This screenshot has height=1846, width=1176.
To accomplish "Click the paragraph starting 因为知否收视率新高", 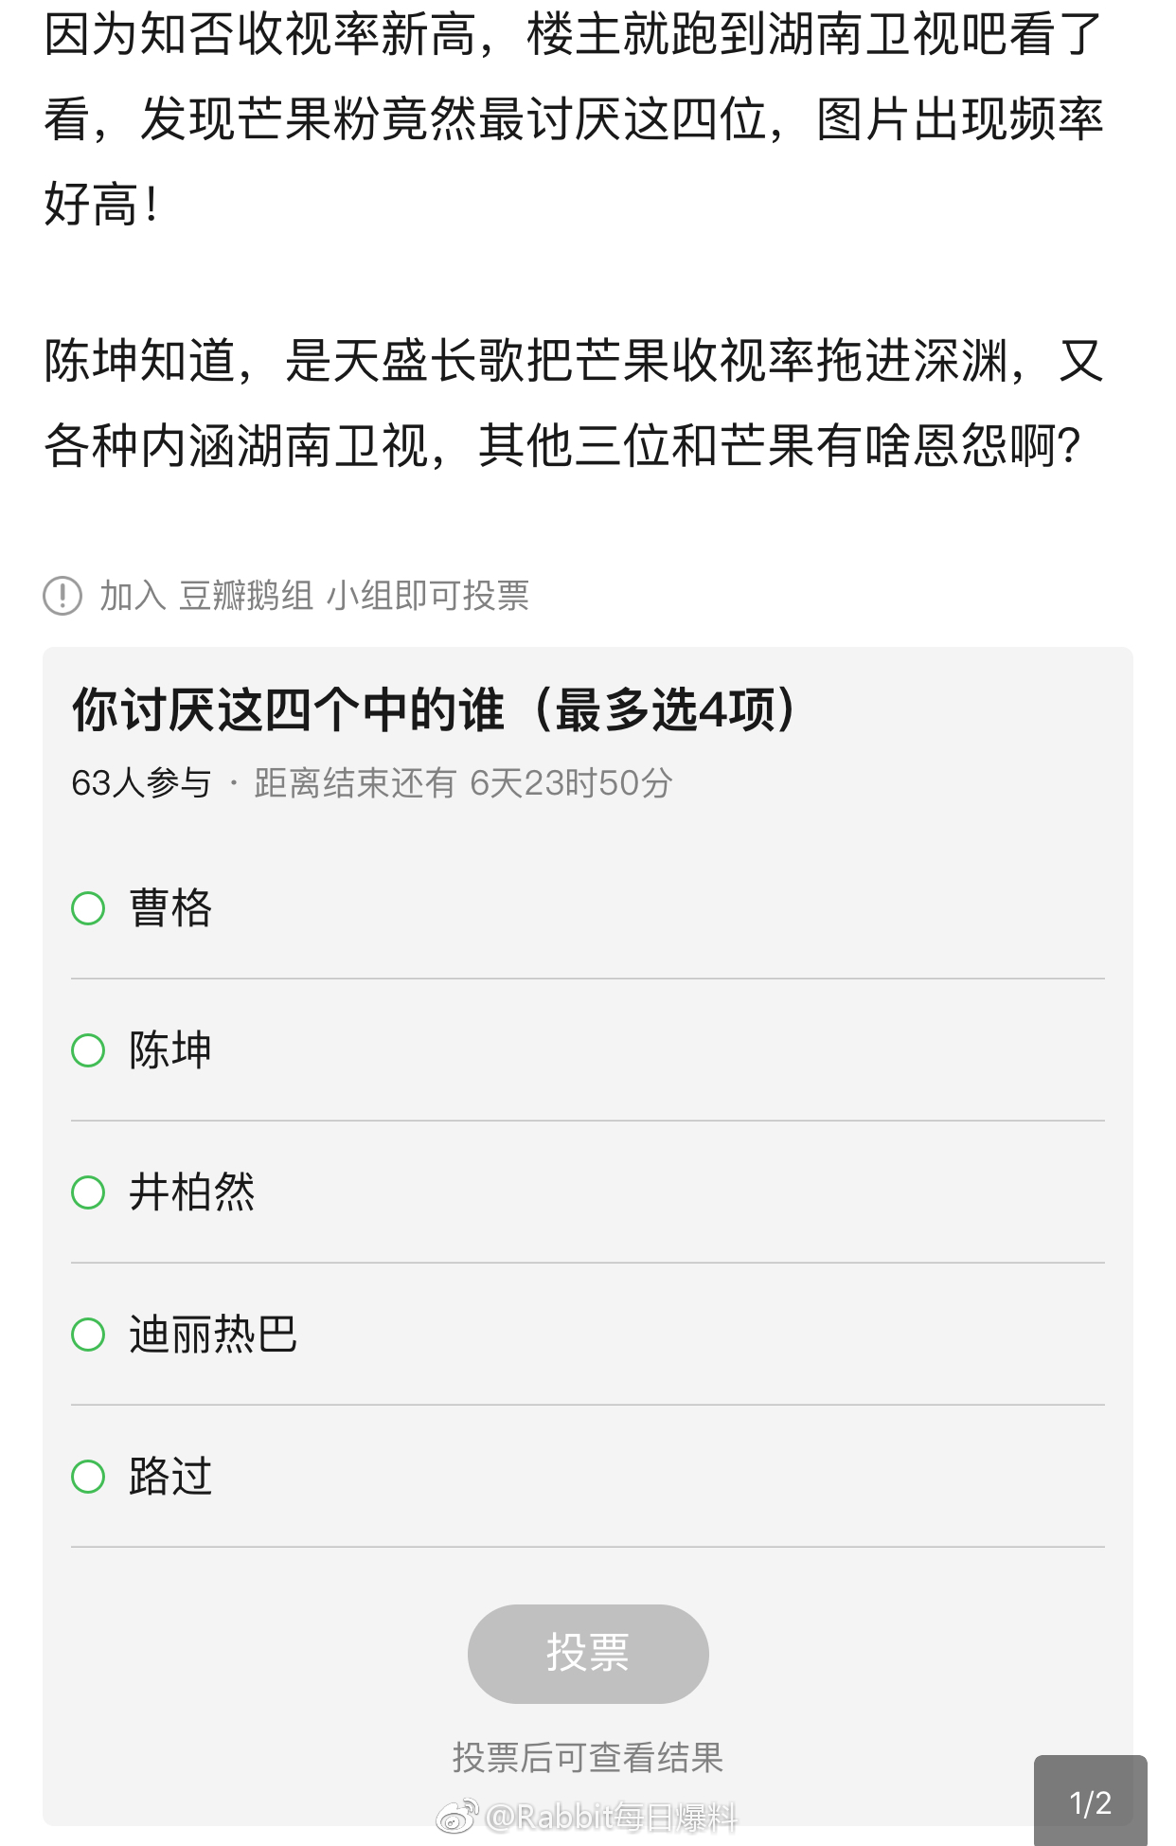I will 574,119.
